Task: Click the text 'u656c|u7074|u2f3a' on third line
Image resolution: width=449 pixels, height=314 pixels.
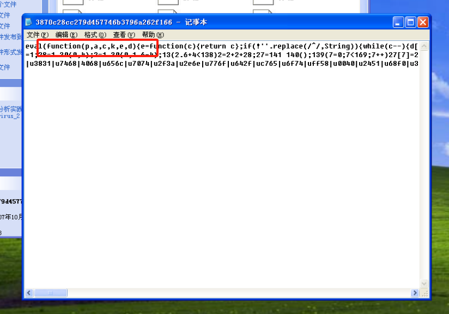Action: (138, 64)
